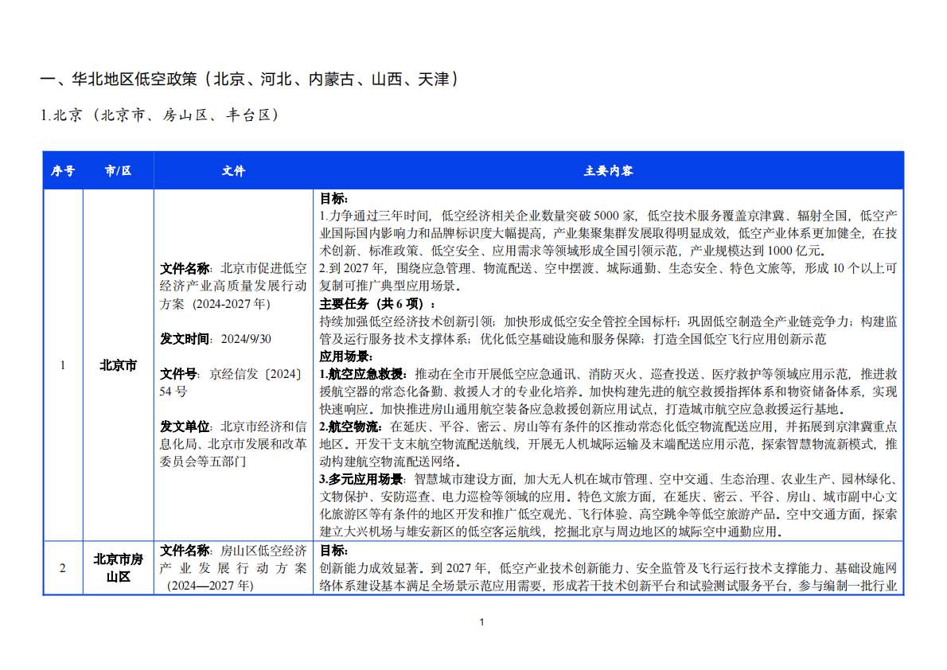Select the 文件 column header

coord(232,170)
